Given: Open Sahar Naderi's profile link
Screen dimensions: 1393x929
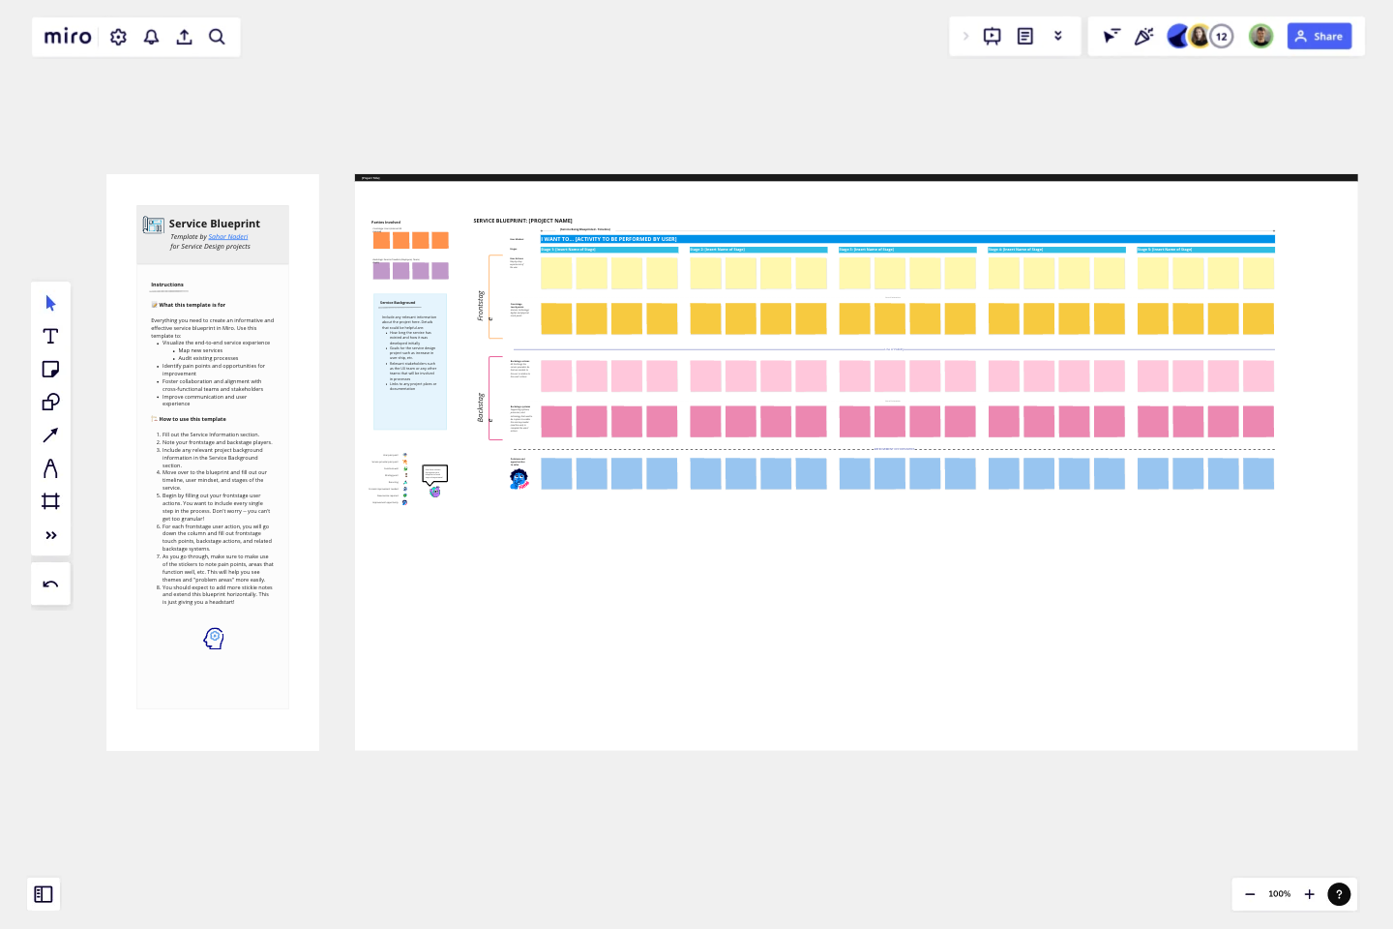Looking at the screenshot, I should coord(228,236).
